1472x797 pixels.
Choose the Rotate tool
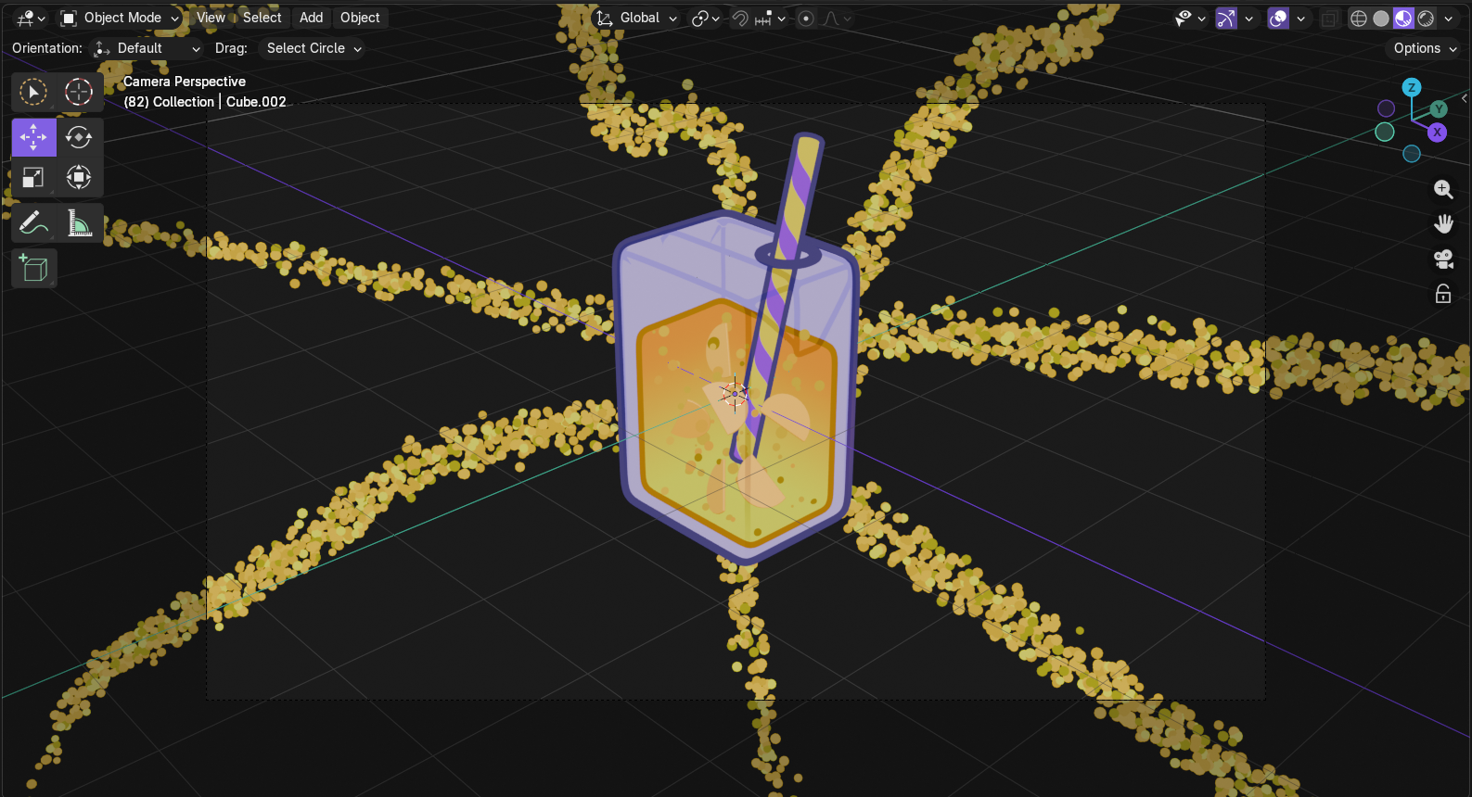[79, 137]
